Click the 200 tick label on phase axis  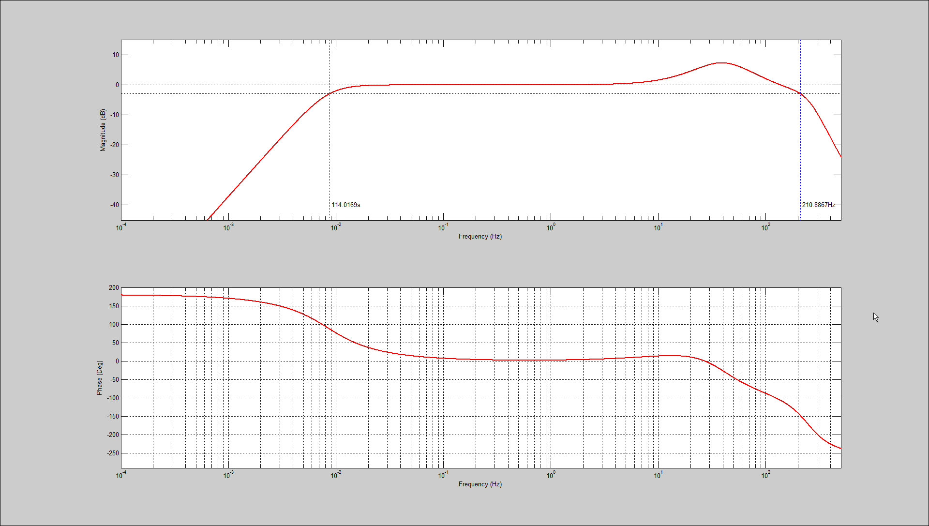[x=114, y=288]
